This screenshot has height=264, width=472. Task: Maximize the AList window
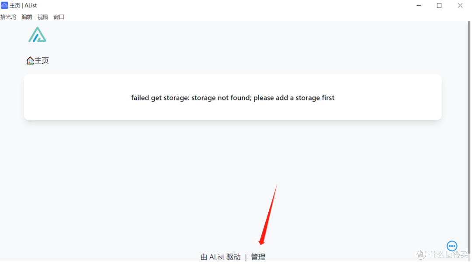coord(439,5)
